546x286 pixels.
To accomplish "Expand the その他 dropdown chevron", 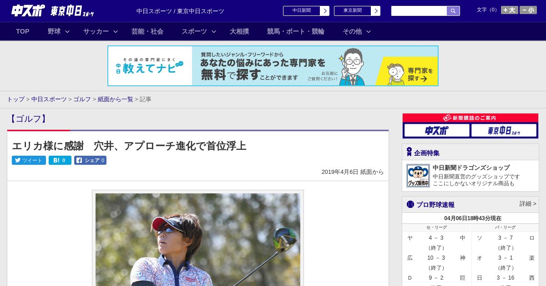I will (x=369, y=31).
